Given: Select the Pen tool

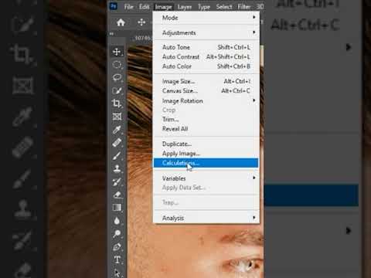Looking at the screenshot, I should (117, 247).
